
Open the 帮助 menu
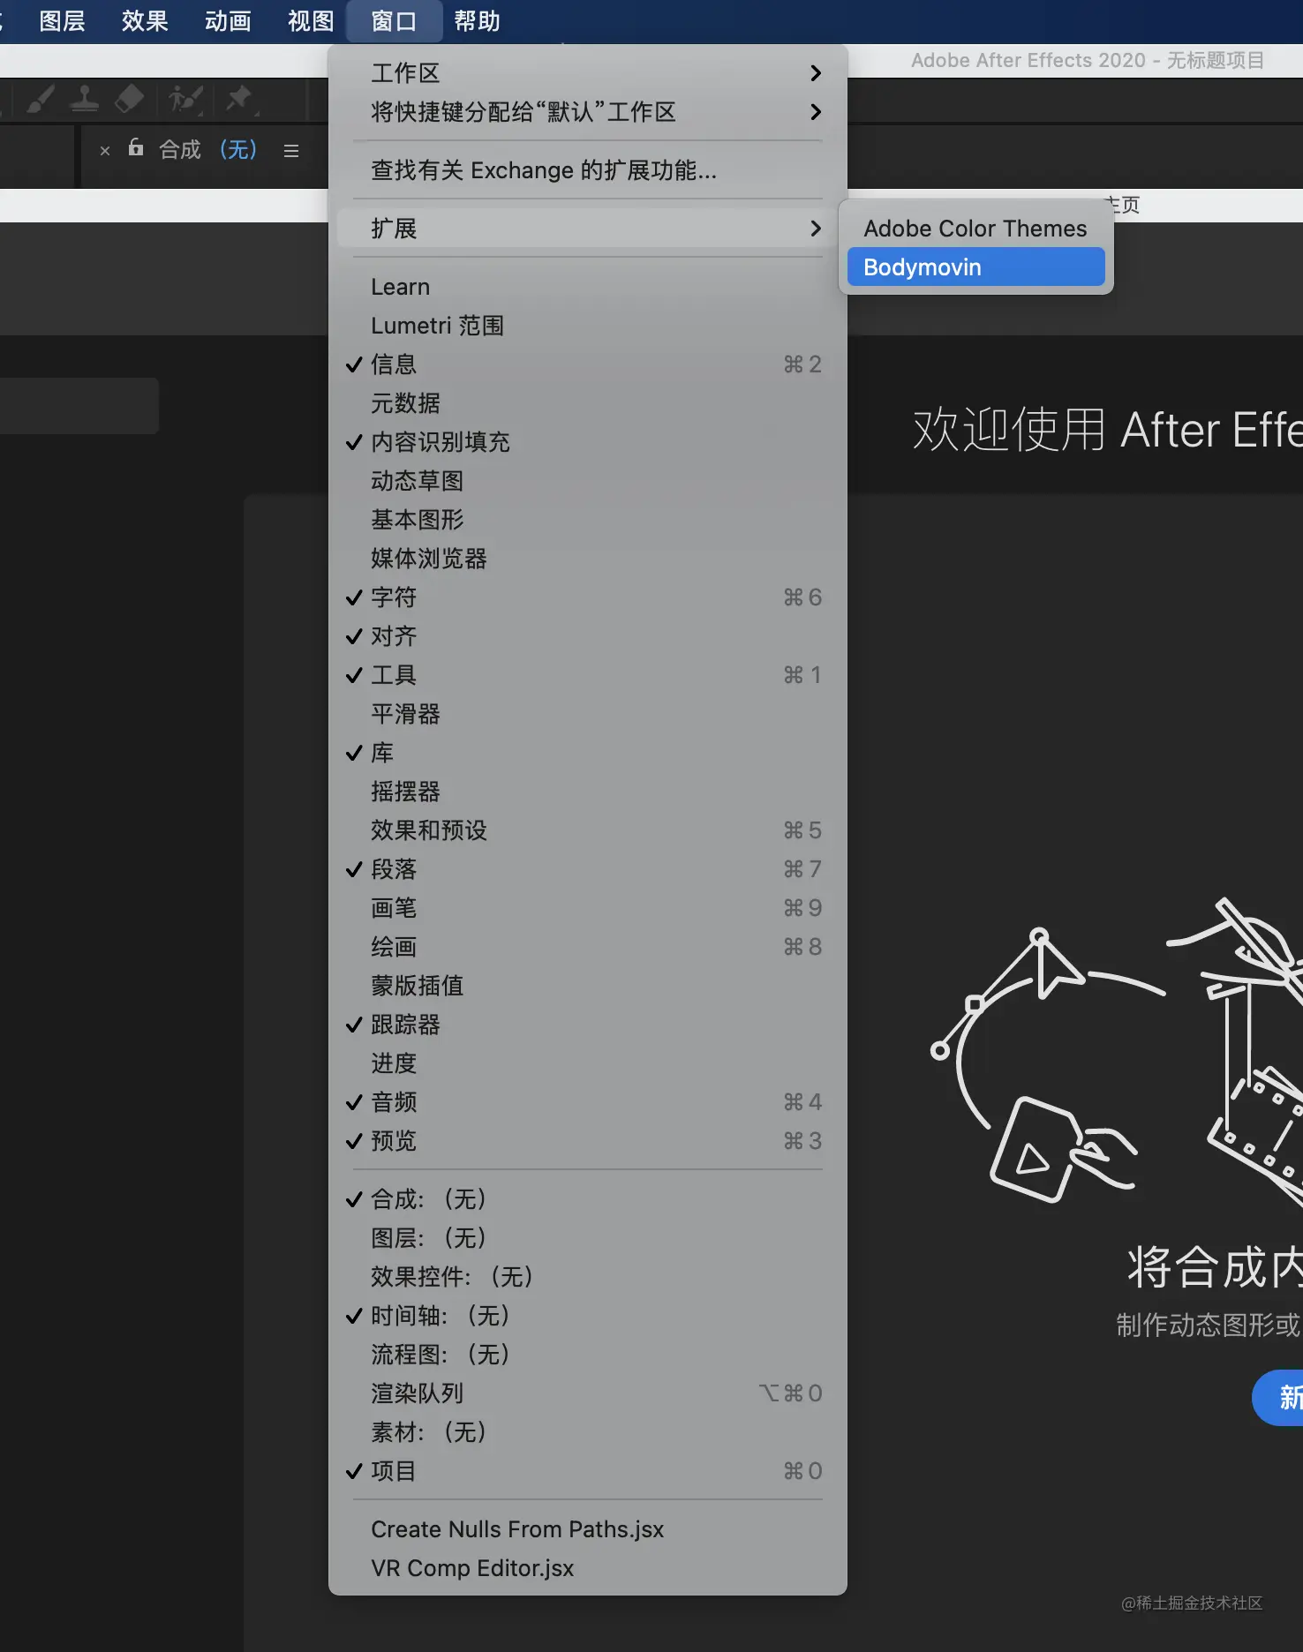click(x=477, y=21)
